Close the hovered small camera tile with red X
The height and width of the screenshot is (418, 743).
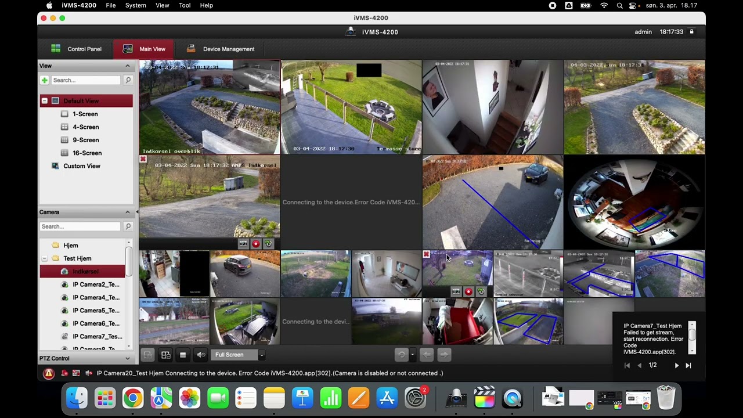[x=426, y=254]
